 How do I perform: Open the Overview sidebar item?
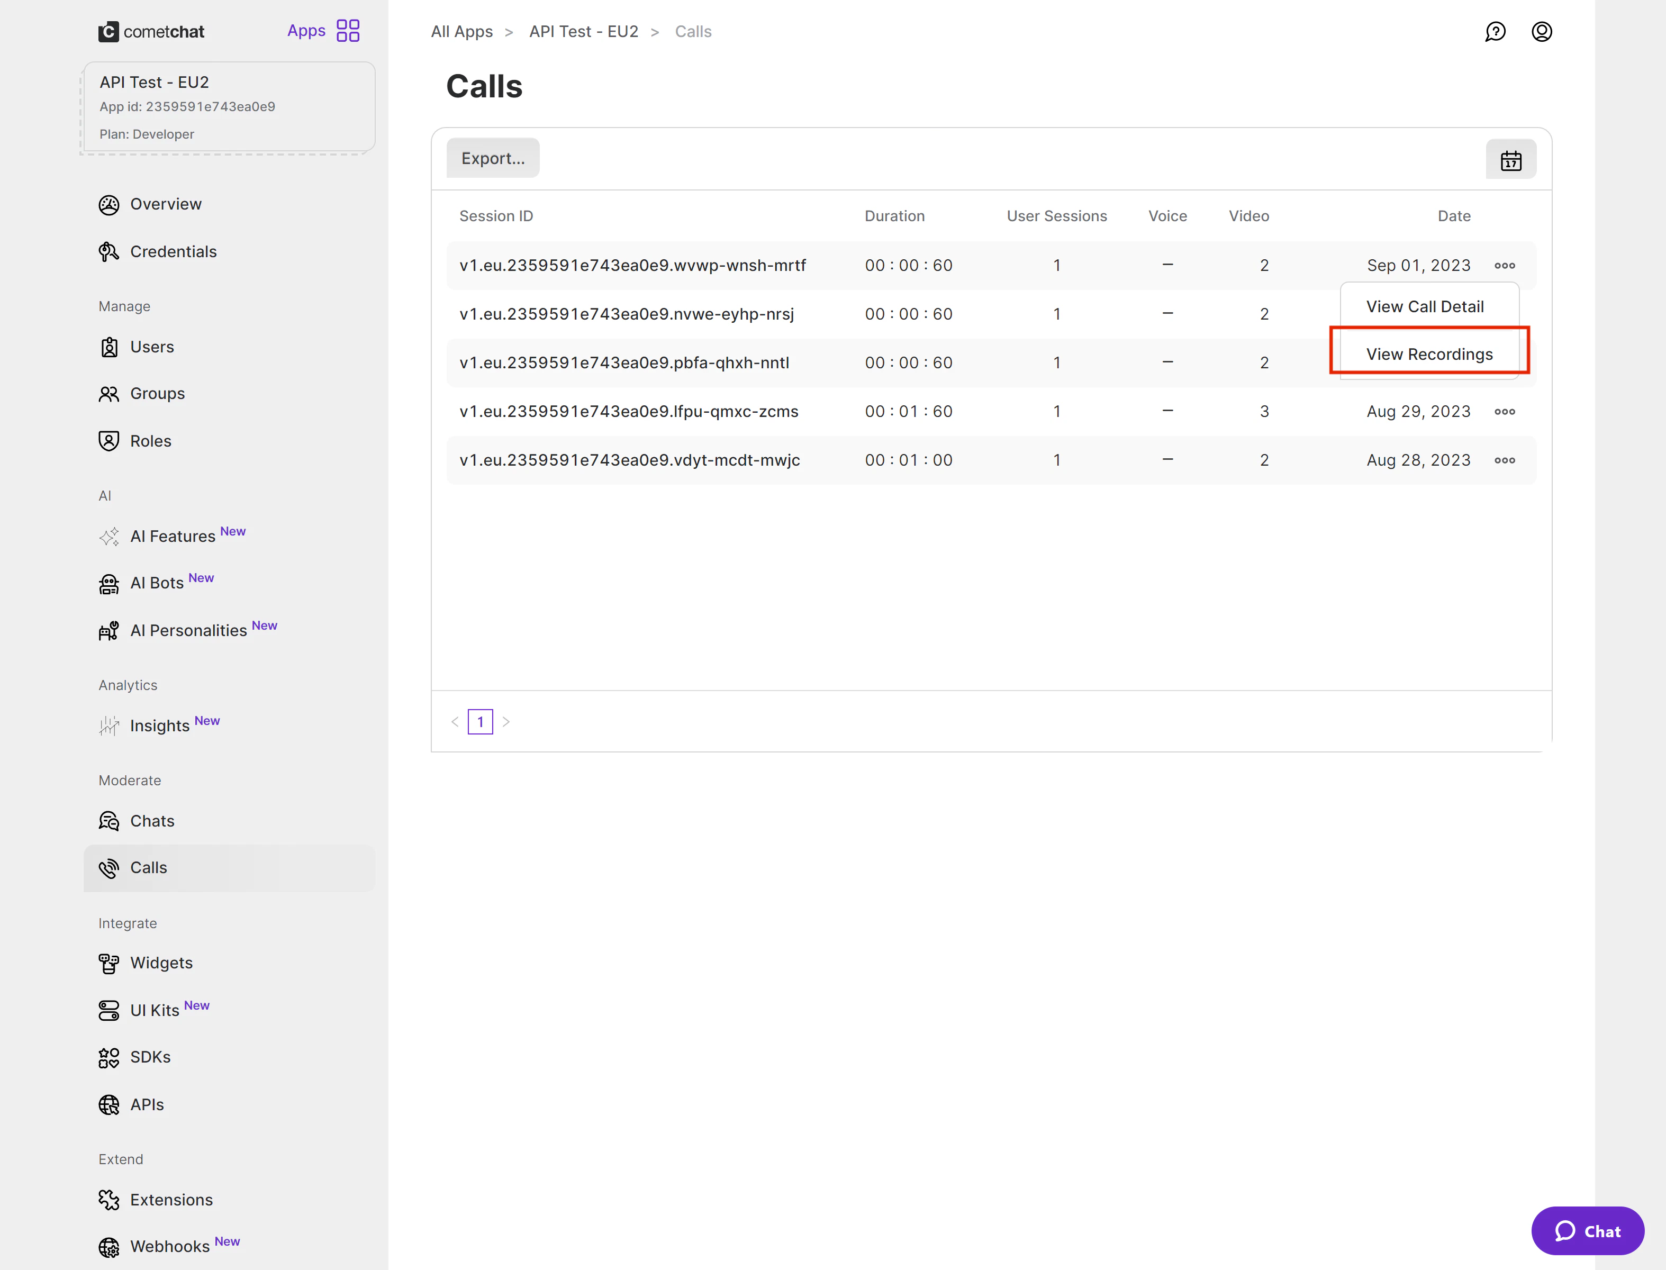(166, 204)
